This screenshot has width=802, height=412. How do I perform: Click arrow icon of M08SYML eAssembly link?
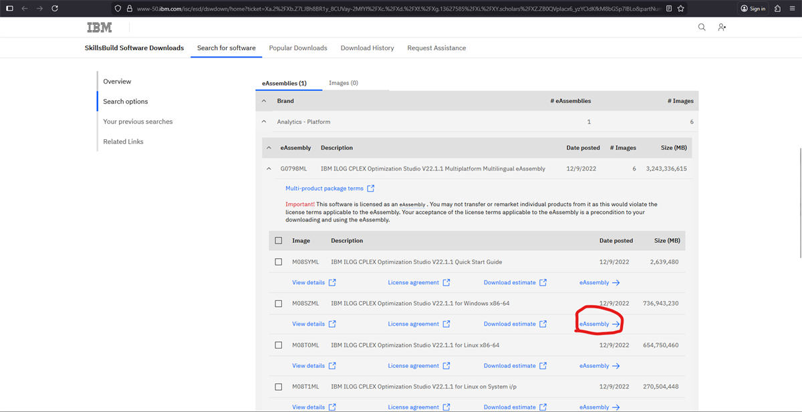pos(616,283)
